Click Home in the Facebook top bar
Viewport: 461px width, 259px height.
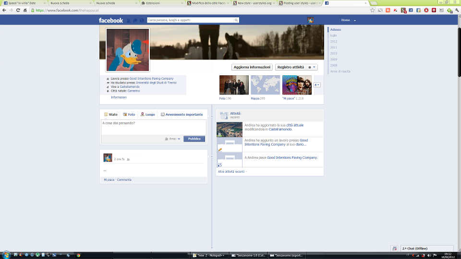[x=345, y=20]
